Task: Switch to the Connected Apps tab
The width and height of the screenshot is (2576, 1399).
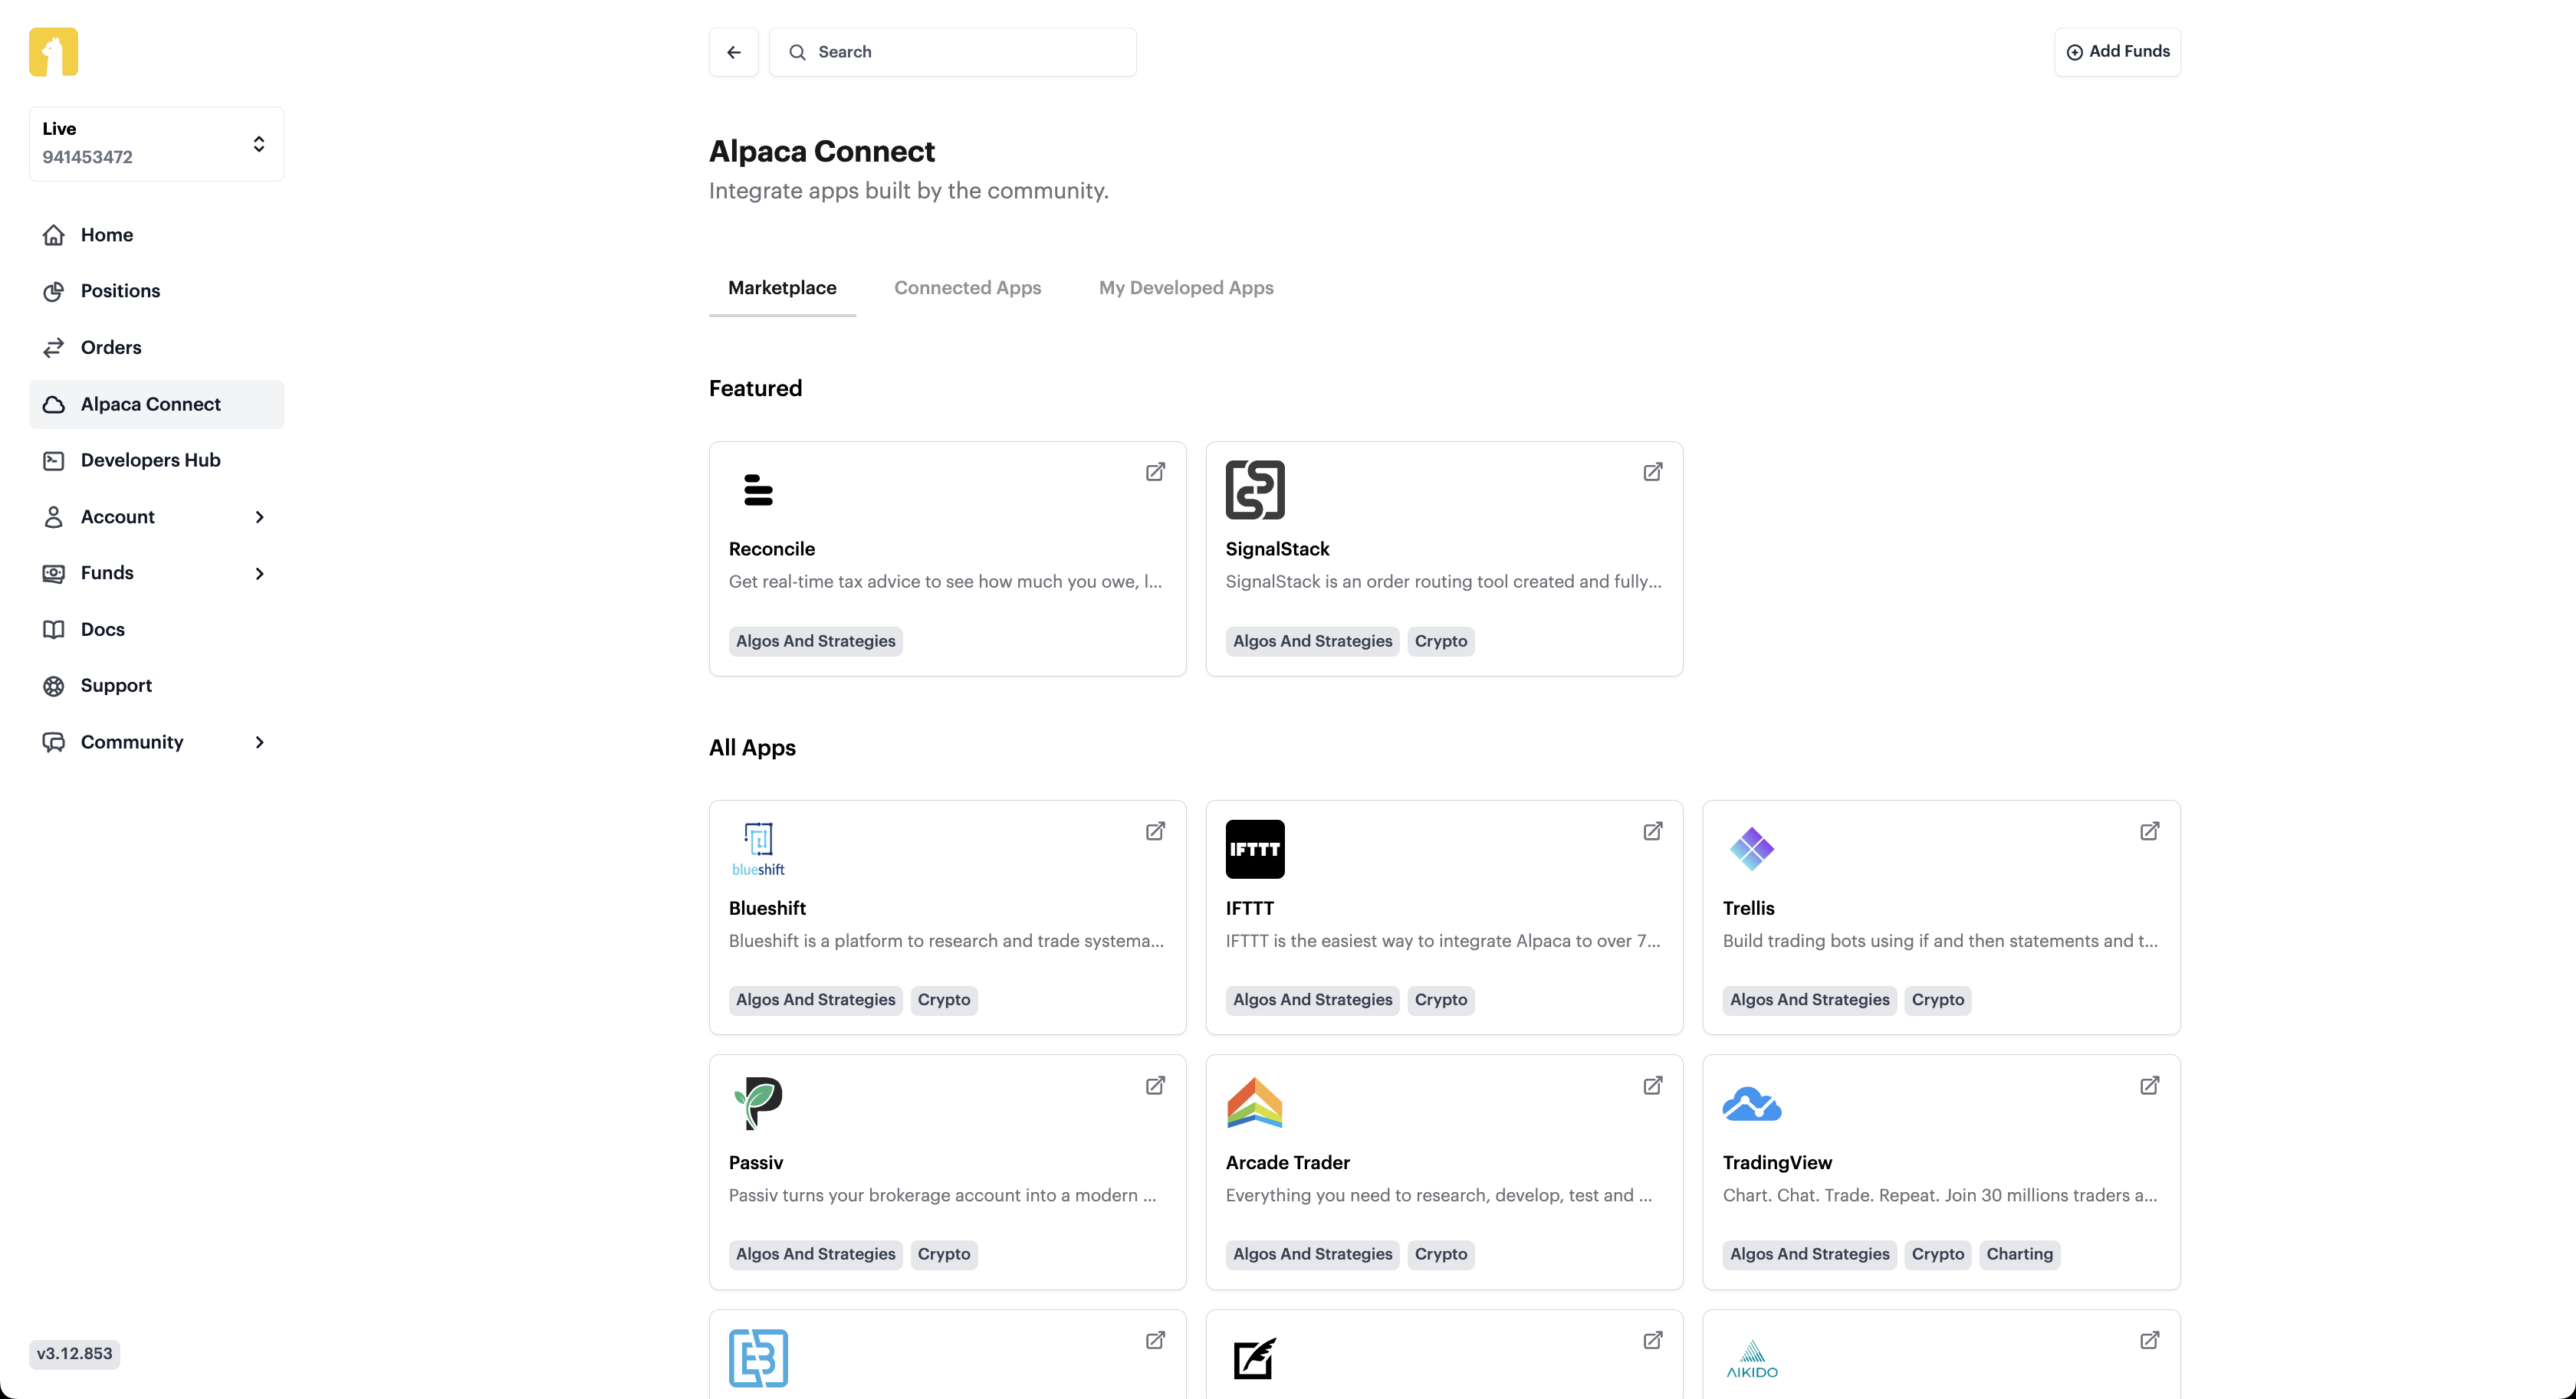Action: pyautogui.click(x=967, y=288)
